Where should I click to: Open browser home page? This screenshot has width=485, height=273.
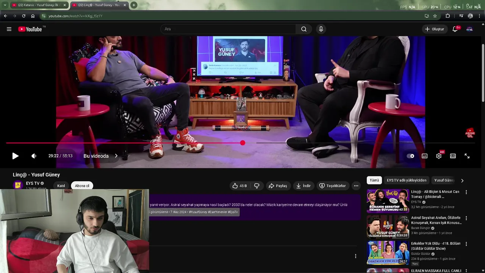pos(33,16)
